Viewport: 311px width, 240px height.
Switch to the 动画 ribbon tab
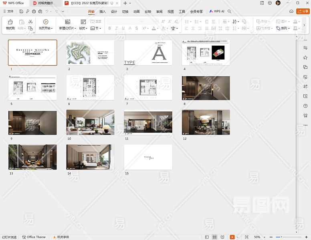[137, 12]
